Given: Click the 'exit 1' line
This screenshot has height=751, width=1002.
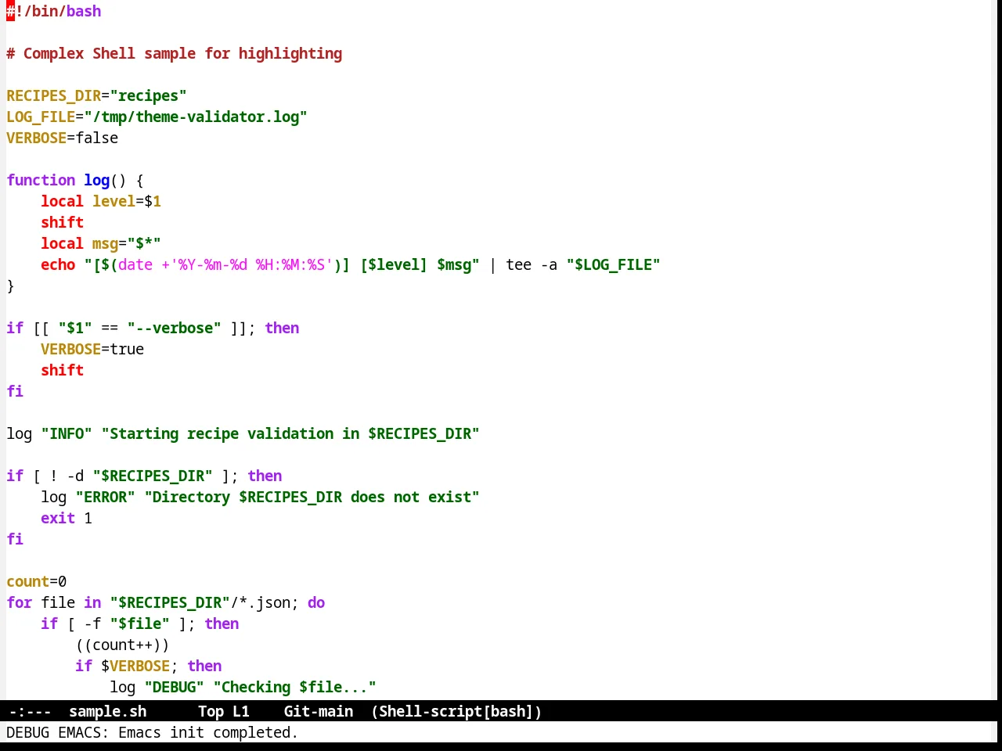Looking at the screenshot, I should point(67,518).
